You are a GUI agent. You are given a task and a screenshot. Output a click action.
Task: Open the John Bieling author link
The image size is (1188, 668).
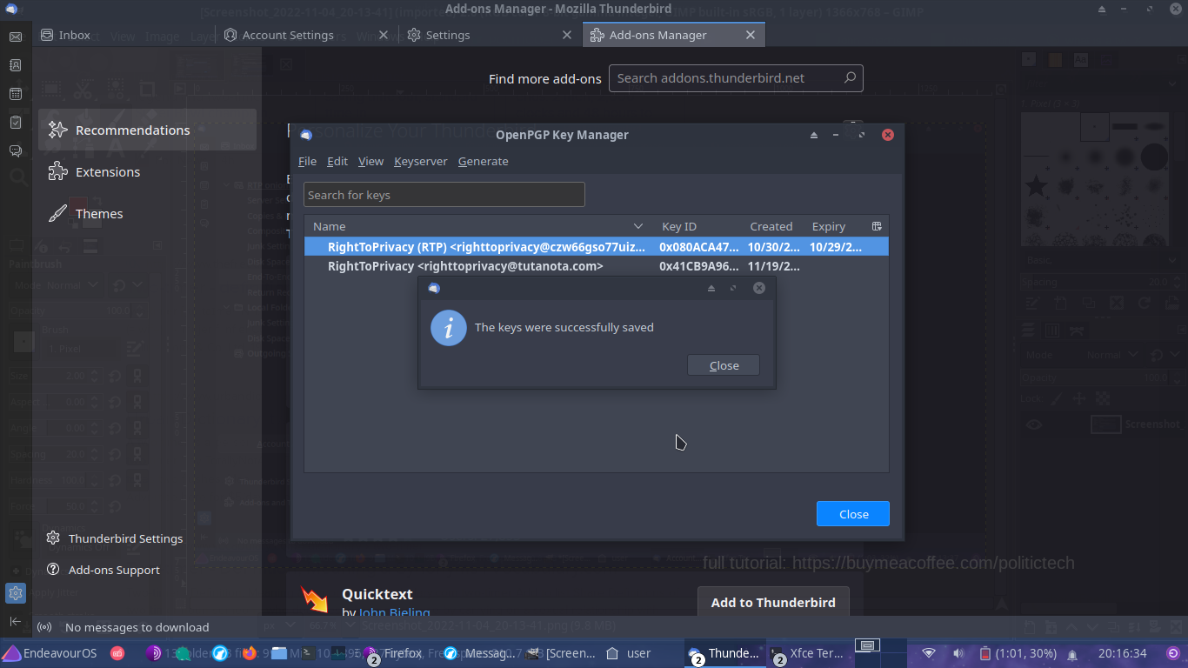pos(394,612)
